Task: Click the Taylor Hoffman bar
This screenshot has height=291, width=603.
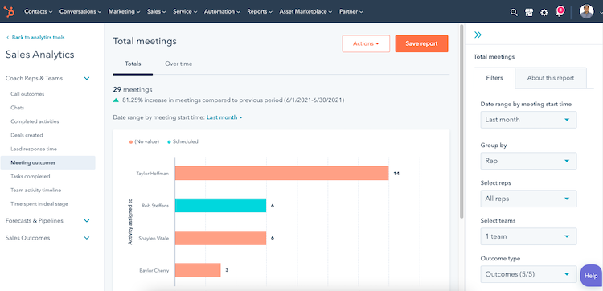Action: 282,174
